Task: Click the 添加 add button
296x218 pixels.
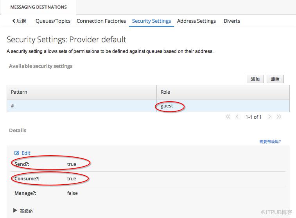Action: 255,79
